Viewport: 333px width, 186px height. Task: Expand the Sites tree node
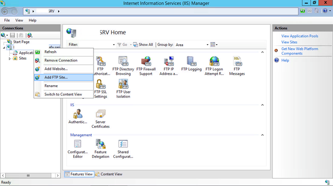tap(9, 59)
